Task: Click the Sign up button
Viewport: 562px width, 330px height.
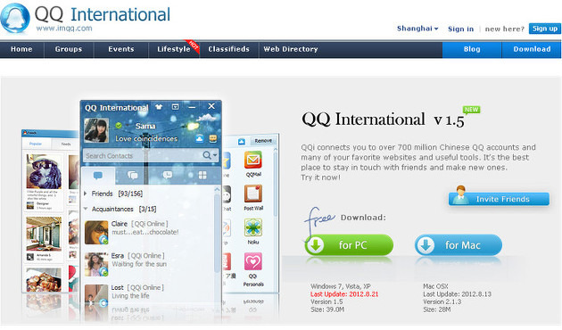Action: pos(545,29)
